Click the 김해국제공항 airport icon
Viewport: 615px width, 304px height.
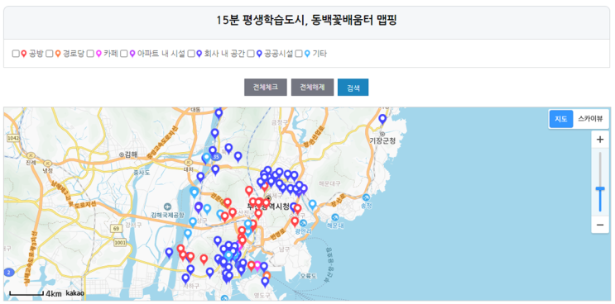[168, 207]
